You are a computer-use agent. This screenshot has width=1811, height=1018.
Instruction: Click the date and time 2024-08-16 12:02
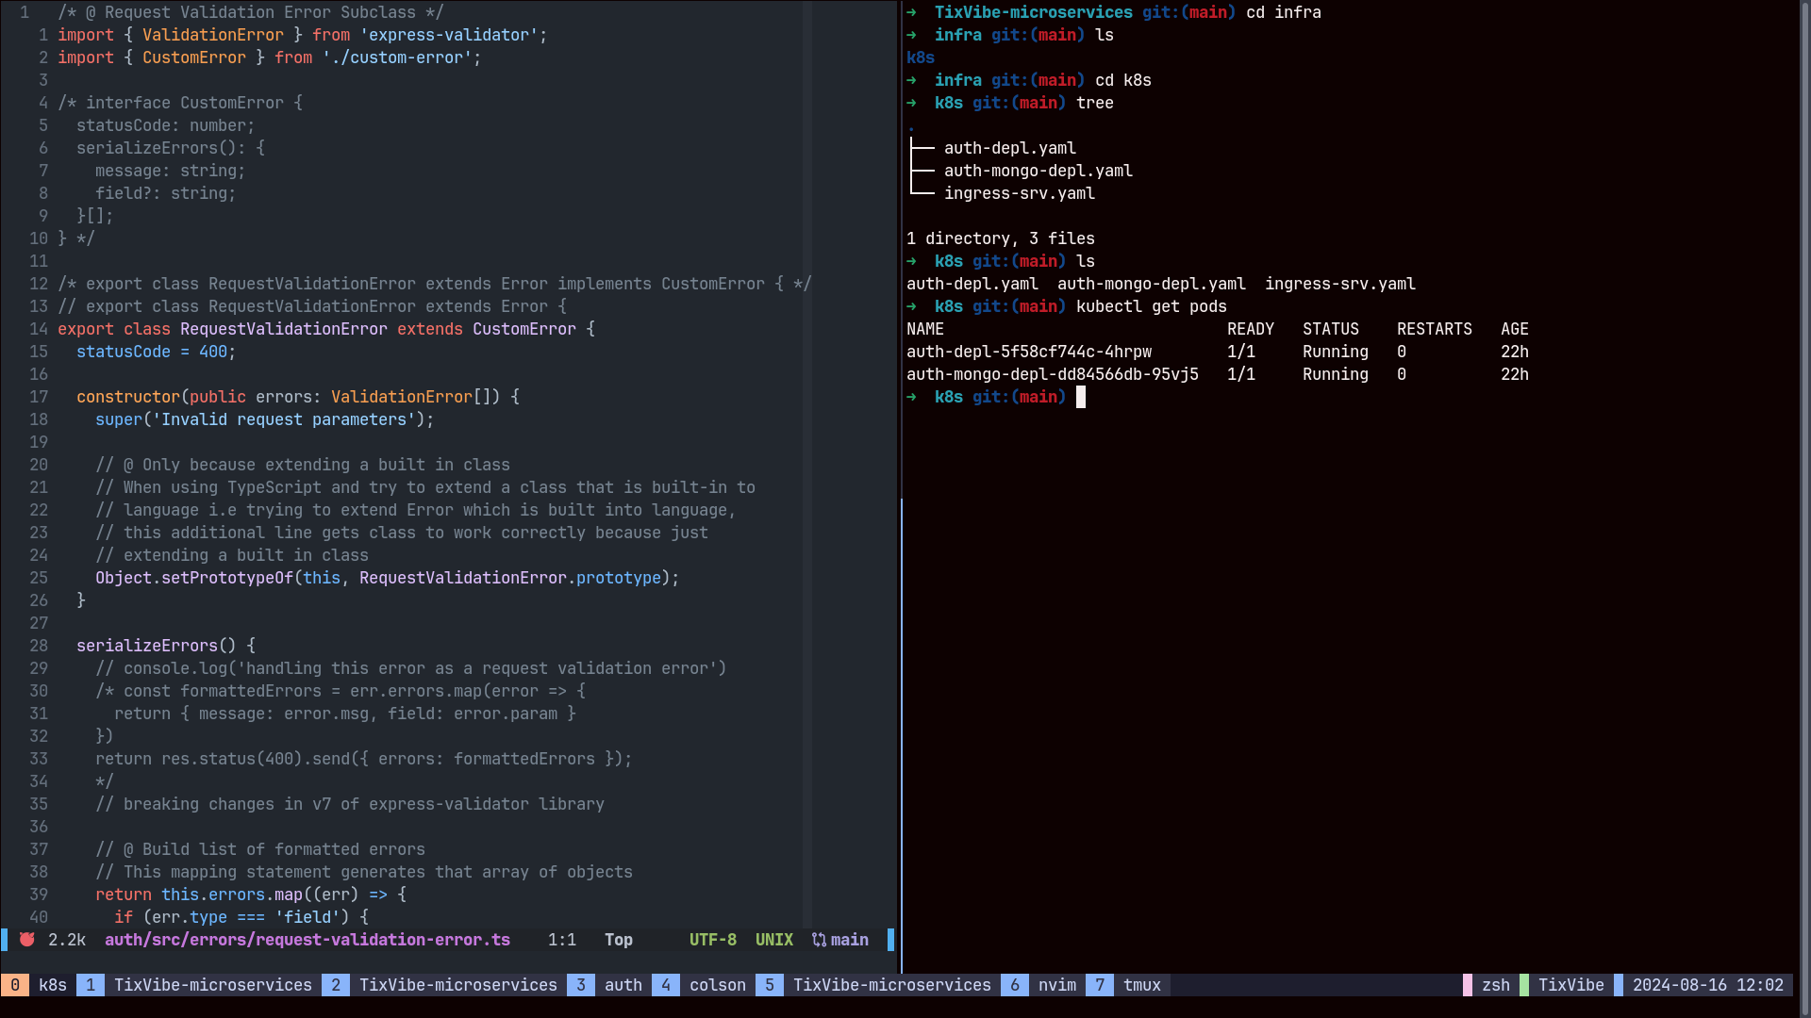tap(1708, 985)
